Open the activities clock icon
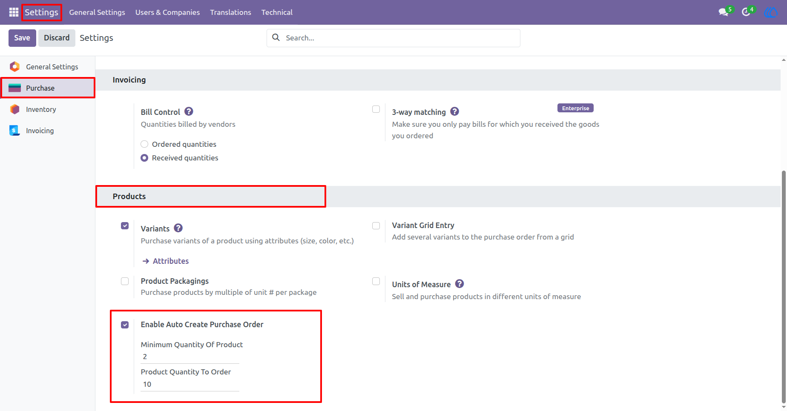787x411 pixels. click(746, 12)
